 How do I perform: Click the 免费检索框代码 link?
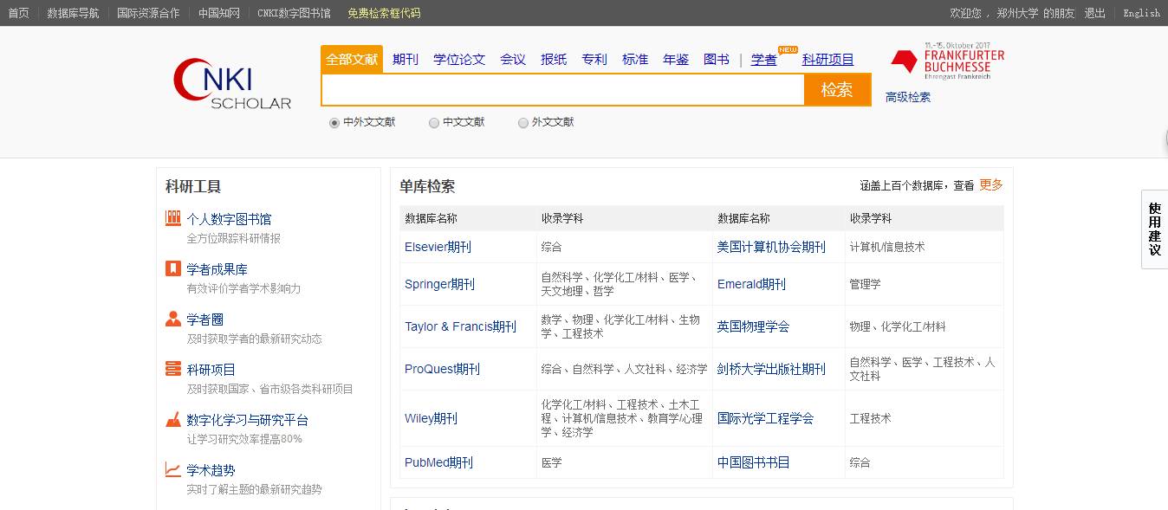[384, 13]
